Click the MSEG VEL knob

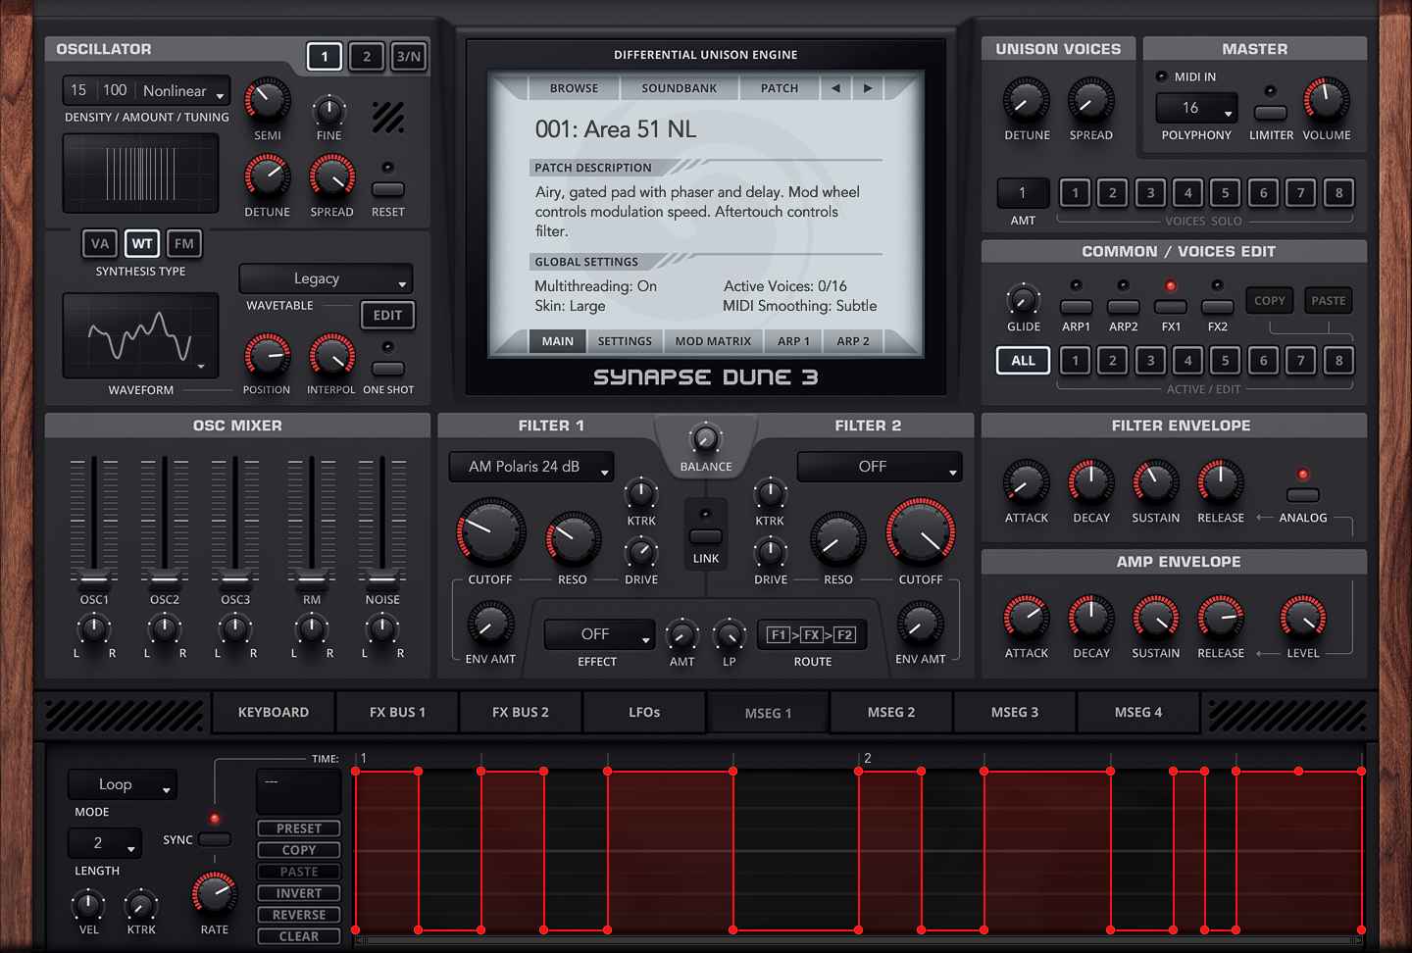click(x=88, y=905)
